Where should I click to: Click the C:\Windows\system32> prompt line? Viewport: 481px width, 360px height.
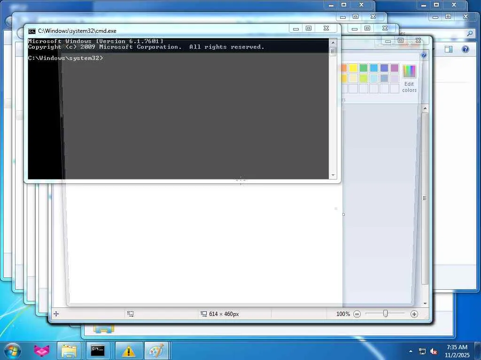(66, 58)
